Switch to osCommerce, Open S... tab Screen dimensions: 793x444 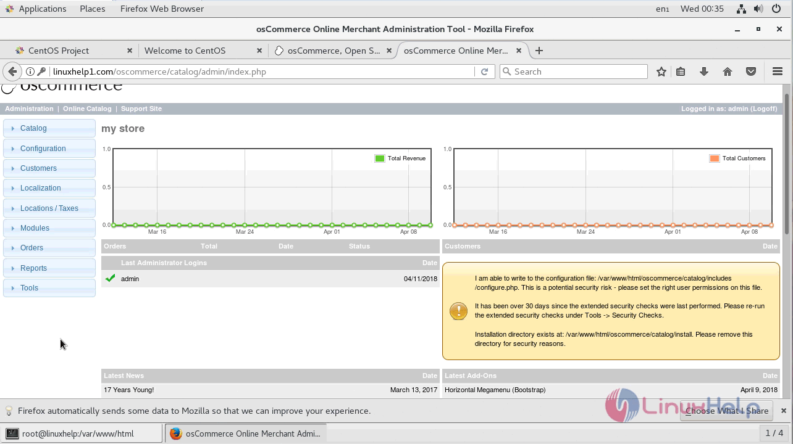pos(334,51)
